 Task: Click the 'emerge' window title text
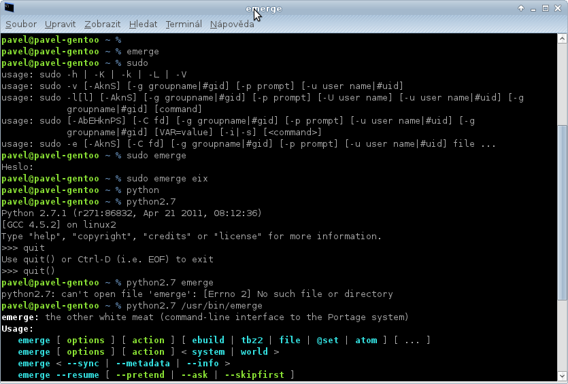[264, 9]
